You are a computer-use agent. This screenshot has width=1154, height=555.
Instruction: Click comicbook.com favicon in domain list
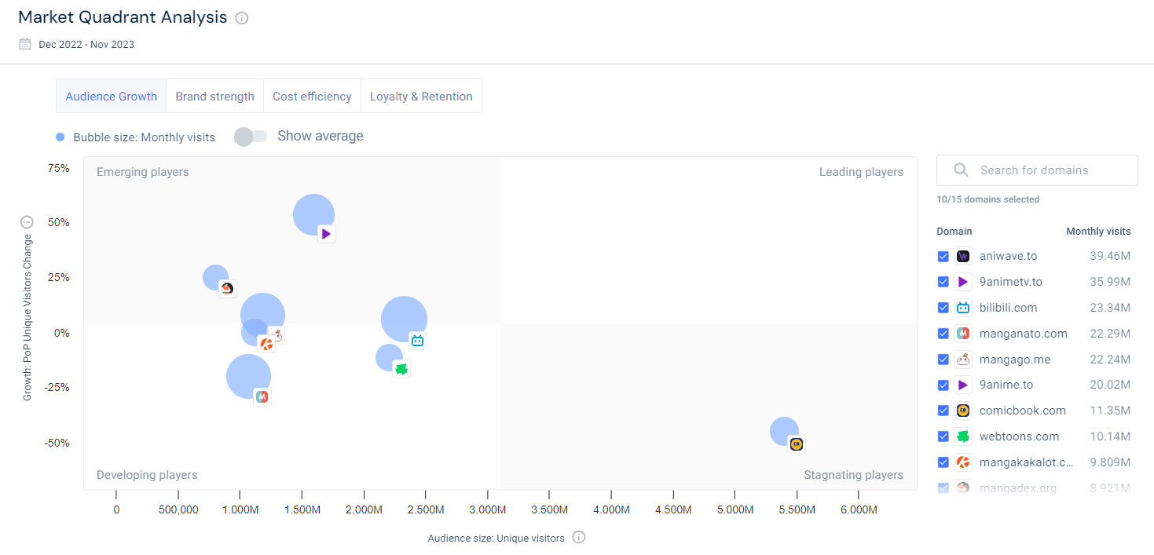[963, 411]
